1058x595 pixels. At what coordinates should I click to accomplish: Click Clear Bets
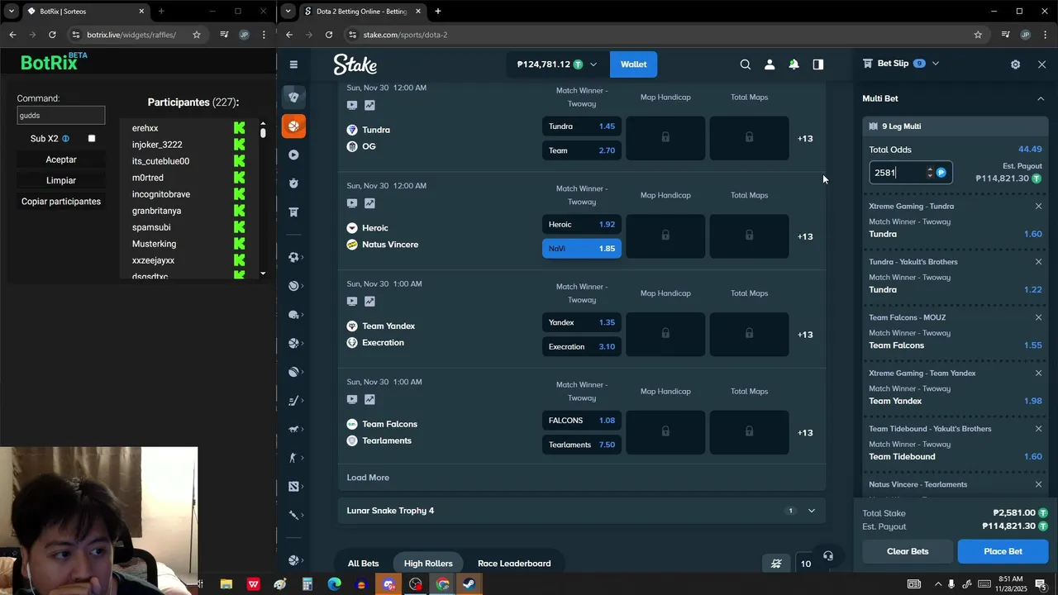(908, 551)
